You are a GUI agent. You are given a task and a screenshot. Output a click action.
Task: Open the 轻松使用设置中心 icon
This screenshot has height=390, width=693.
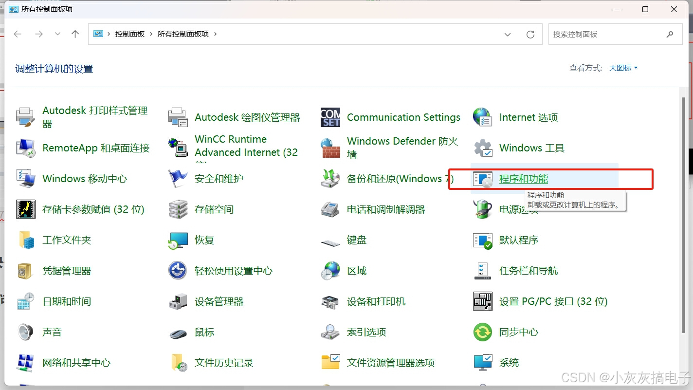(178, 271)
